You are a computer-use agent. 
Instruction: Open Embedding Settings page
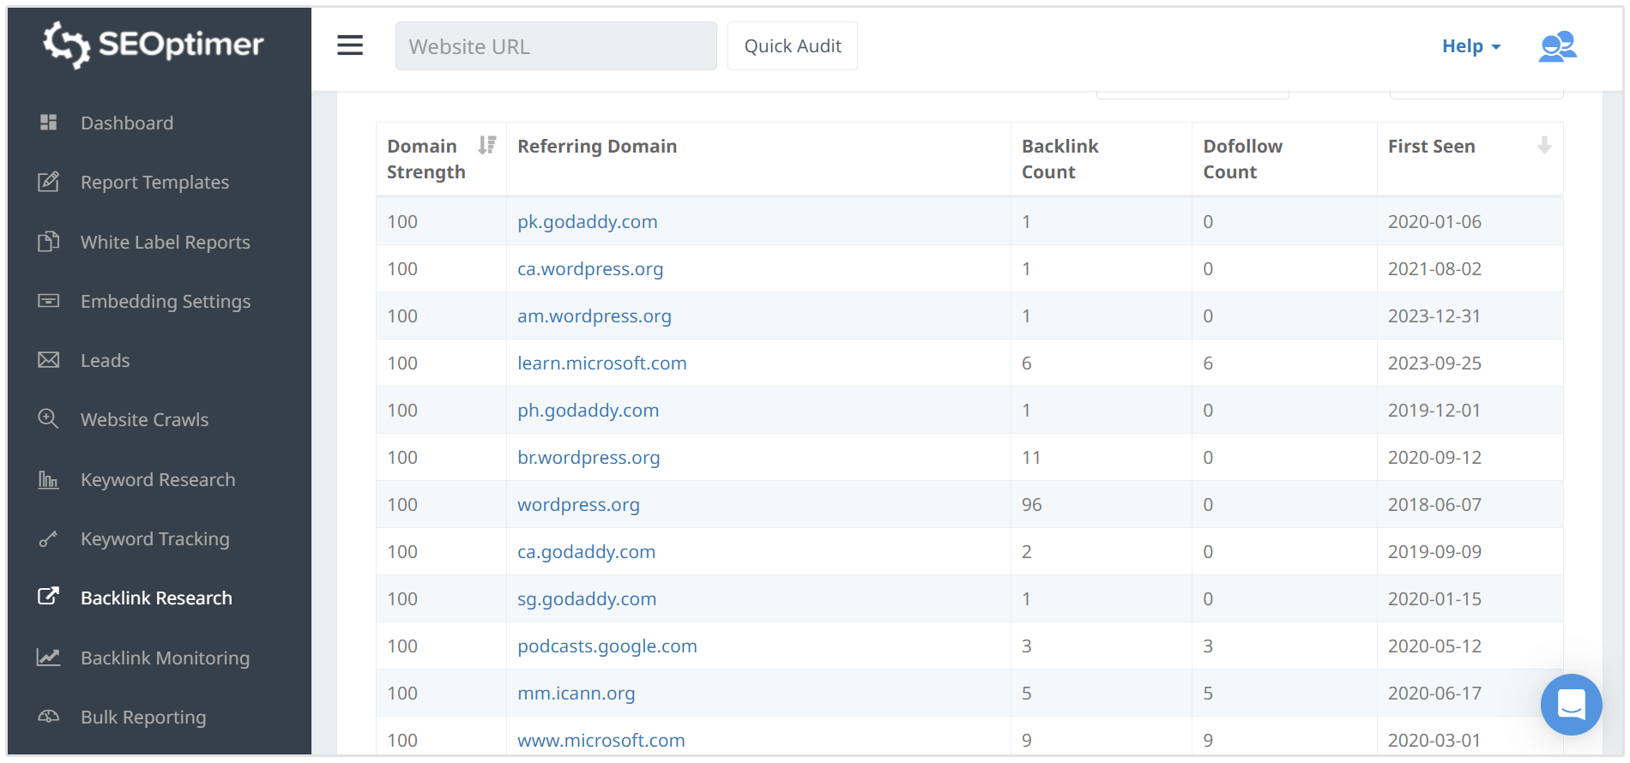166,301
